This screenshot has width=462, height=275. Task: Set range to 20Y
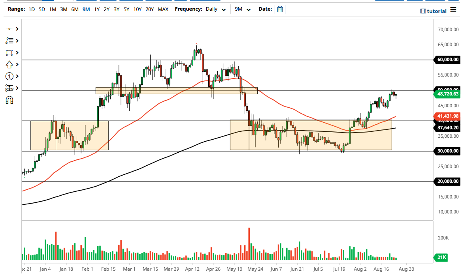click(x=150, y=9)
